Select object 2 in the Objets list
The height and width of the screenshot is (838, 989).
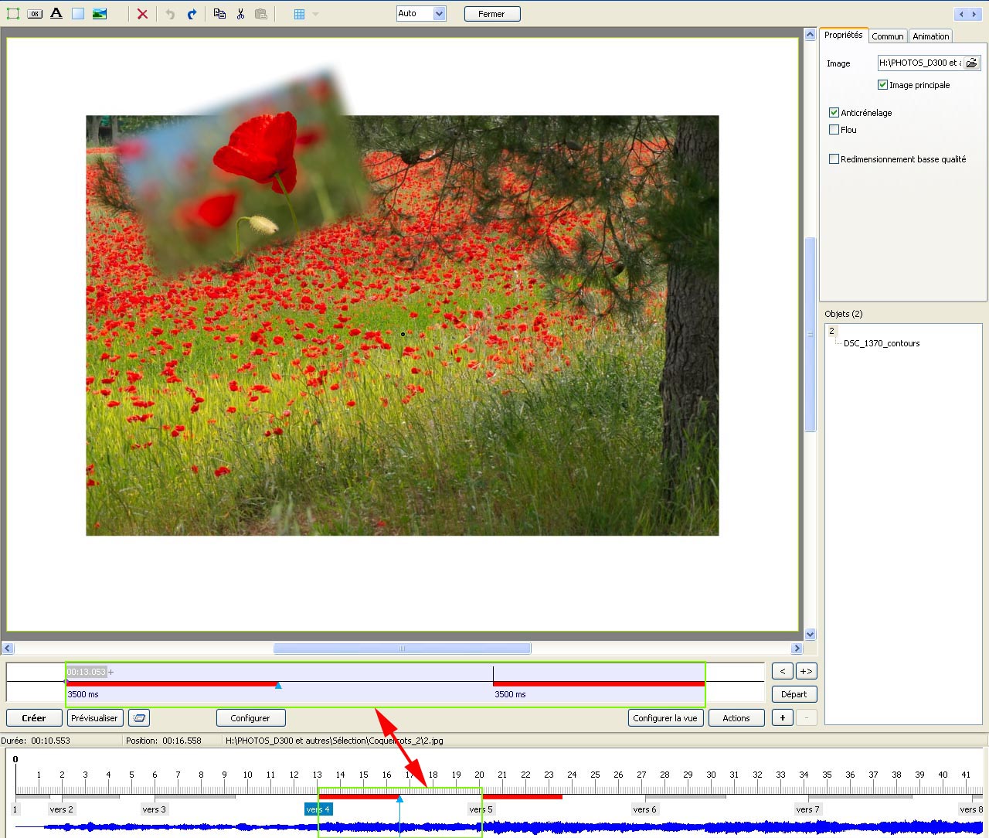[x=832, y=331]
